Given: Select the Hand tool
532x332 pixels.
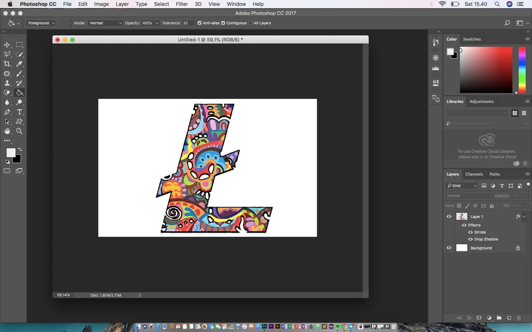Looking at the screenshot, I should pos(7,131).
